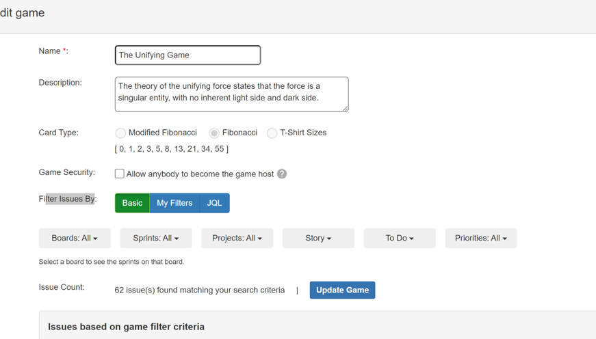The width and height of the screenshot is (596, 339).
Task: Click inside the Description text area
Action: coord(231,94)
